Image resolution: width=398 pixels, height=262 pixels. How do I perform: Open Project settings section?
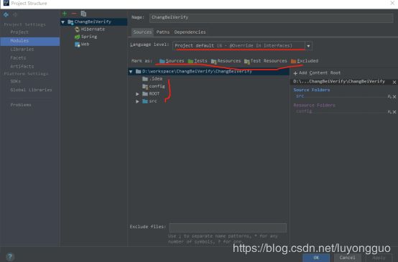pyautogui.click(x=19, y=32)
